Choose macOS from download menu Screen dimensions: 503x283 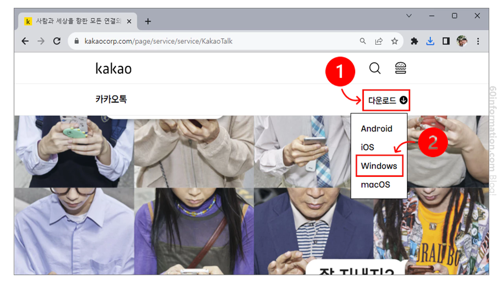coord(375,184)
